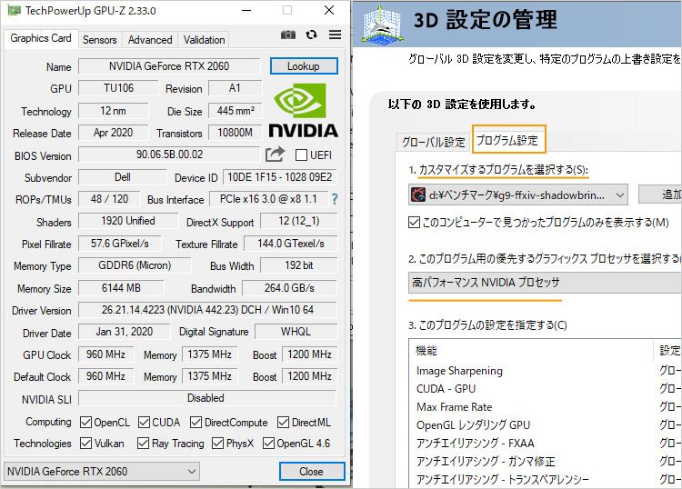Open the preferred graphics processor dropdown
Viewport: 682px width, 489px height.
coord(545,283)
